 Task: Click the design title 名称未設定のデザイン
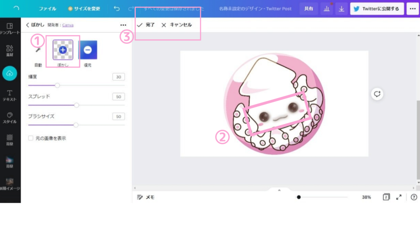click(255, 9)
